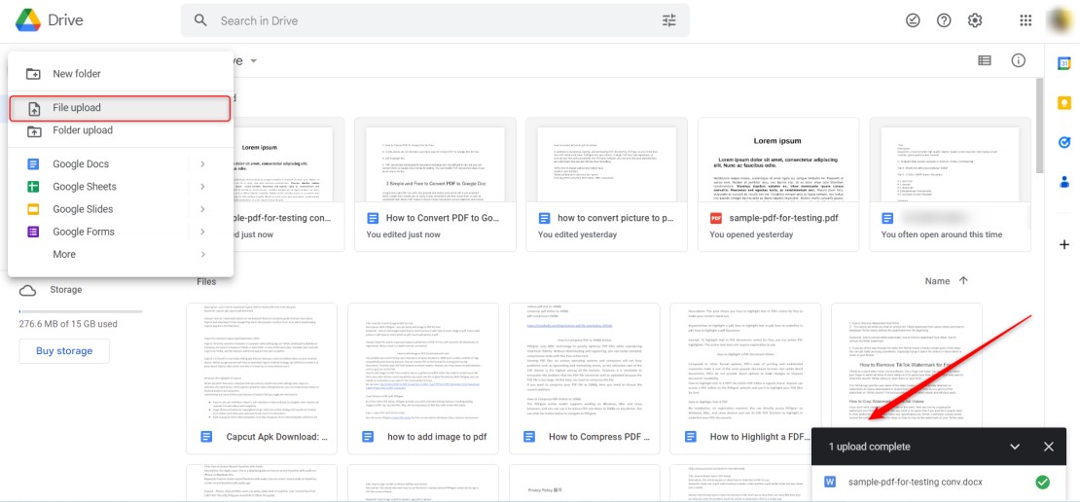Click the Word icon of uploaded docx
This screenshot has height=502, width=1080.
pos(830,482)
